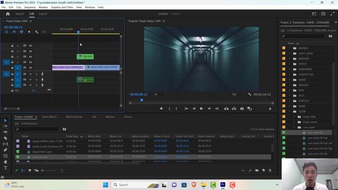This screenshot has width=338, height=190.
Task: Delete selected item with trash icon
Action: (x=270, y=170)
